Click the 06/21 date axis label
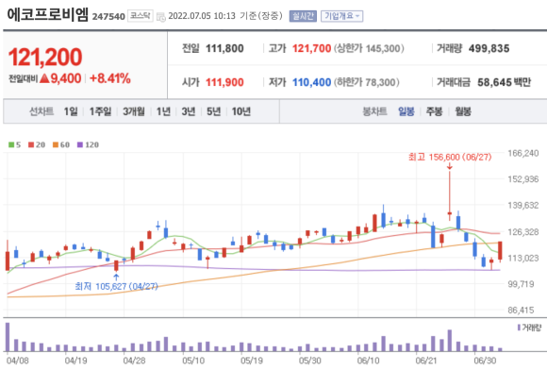547x370 pixels. click(426, 361)
